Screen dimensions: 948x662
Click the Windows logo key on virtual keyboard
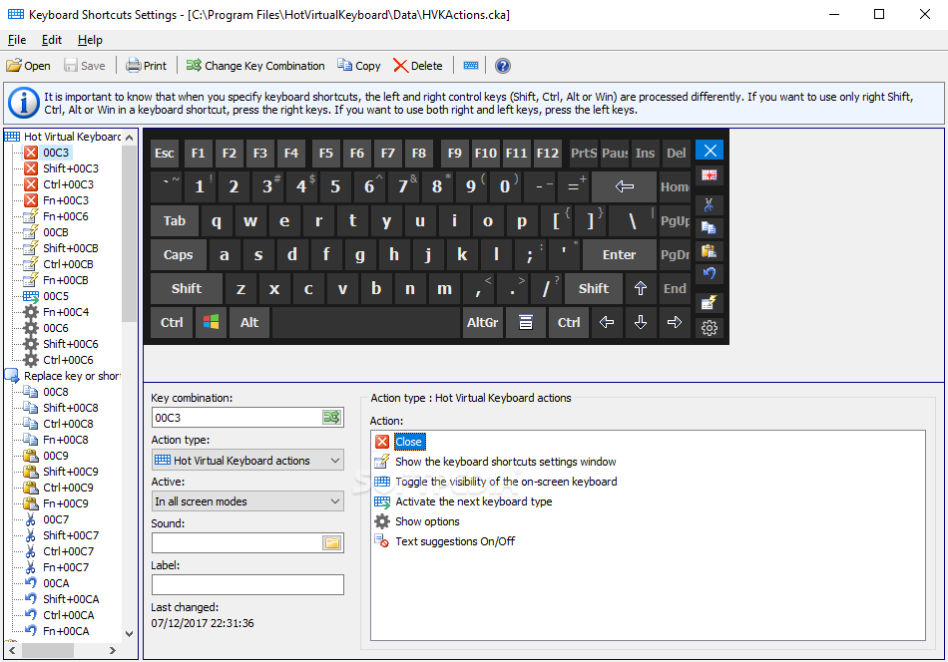(211, 323)
